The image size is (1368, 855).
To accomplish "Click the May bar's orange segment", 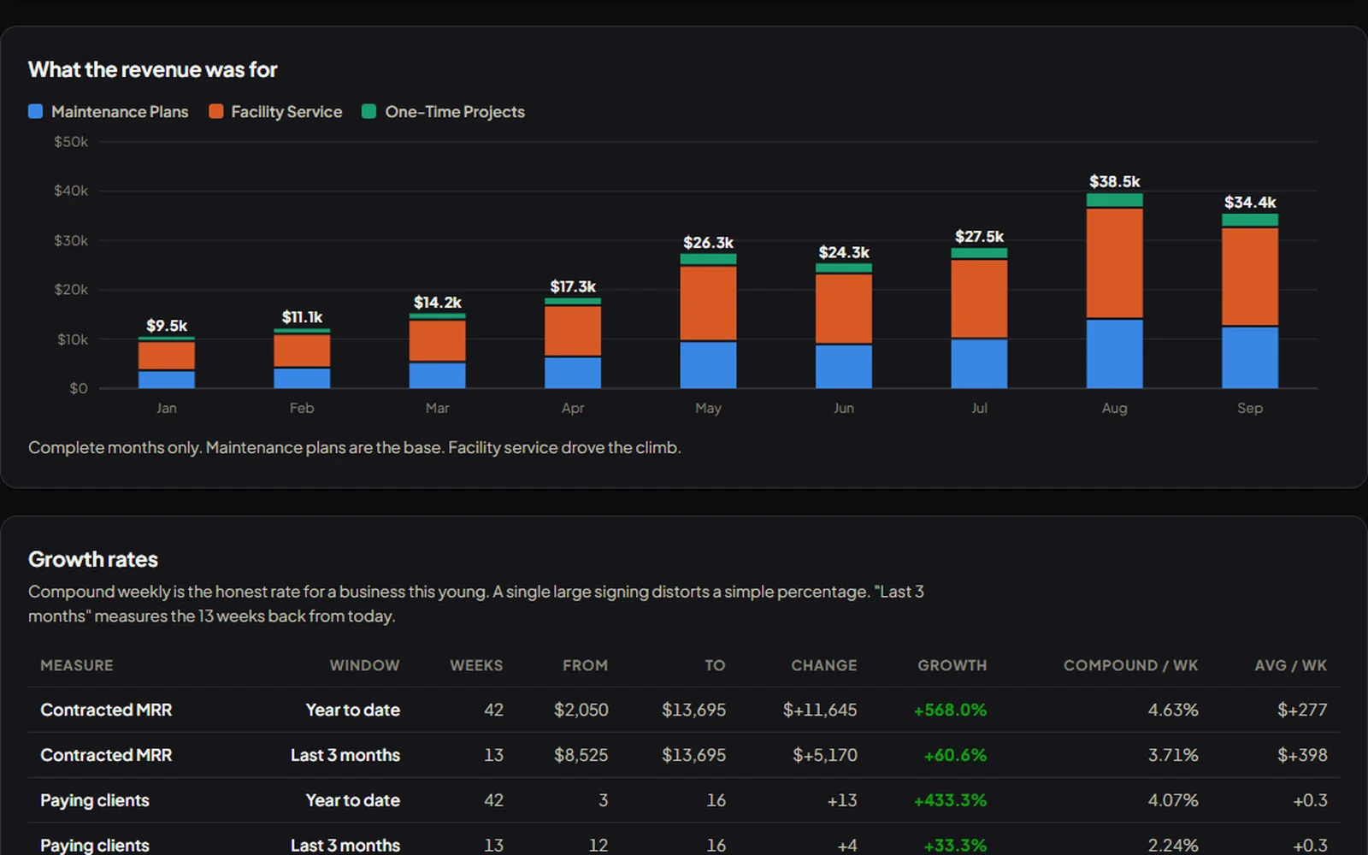I will click(x=708, y=304).
